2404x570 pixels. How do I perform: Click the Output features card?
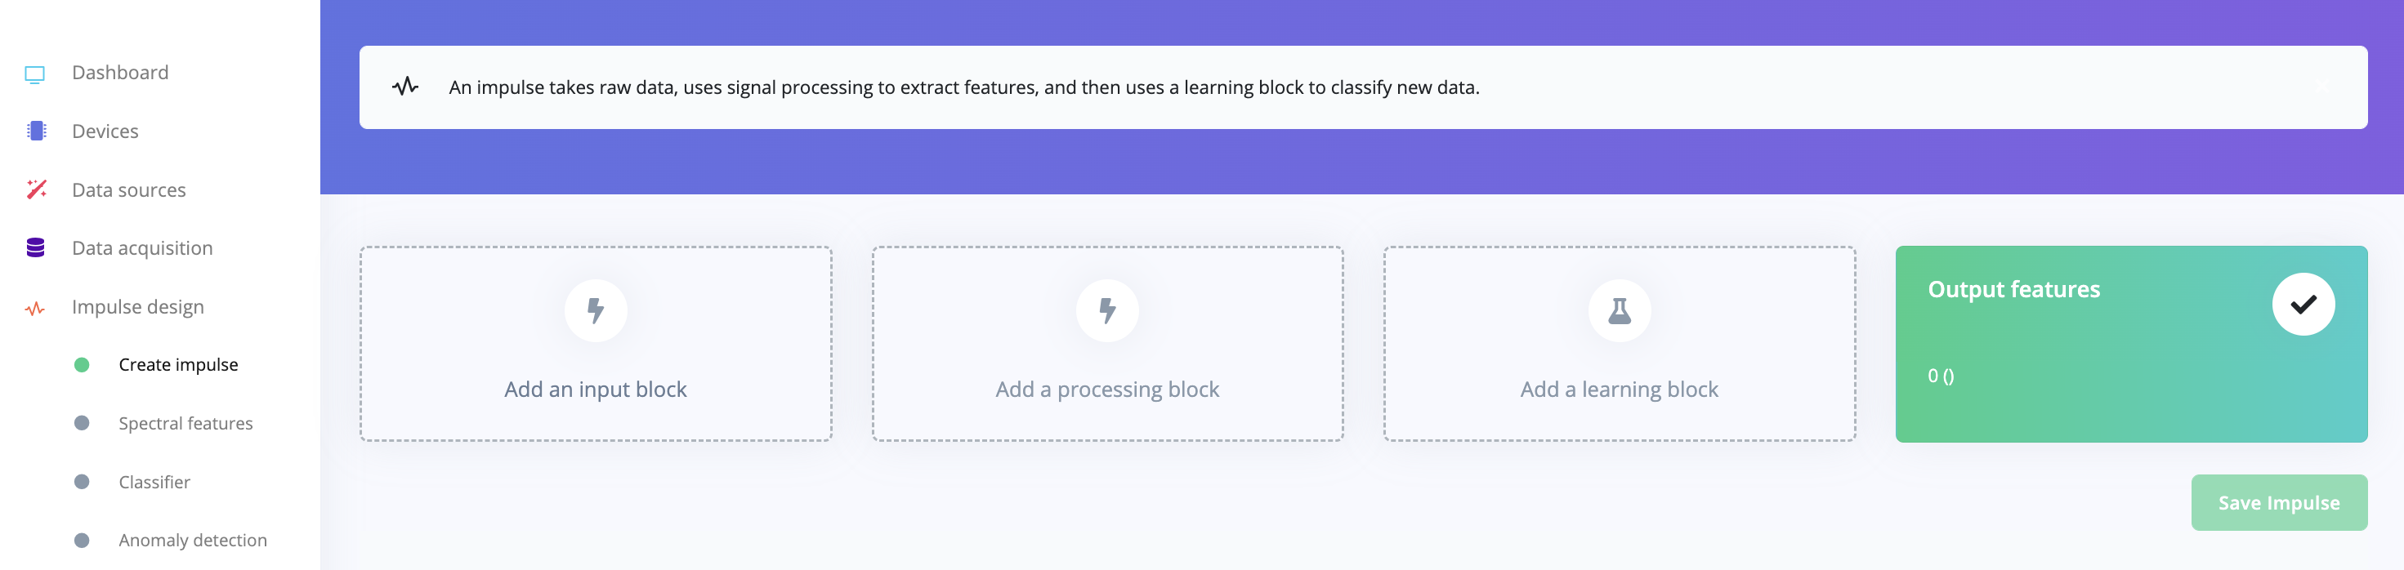(x=2132, y=345)
